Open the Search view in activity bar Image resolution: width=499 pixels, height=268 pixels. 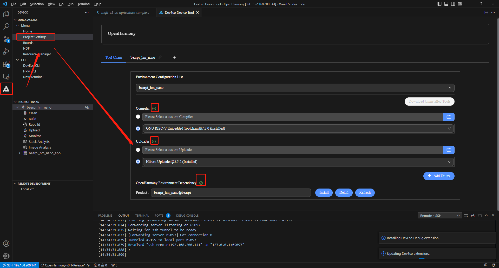[x=6, y=26]
